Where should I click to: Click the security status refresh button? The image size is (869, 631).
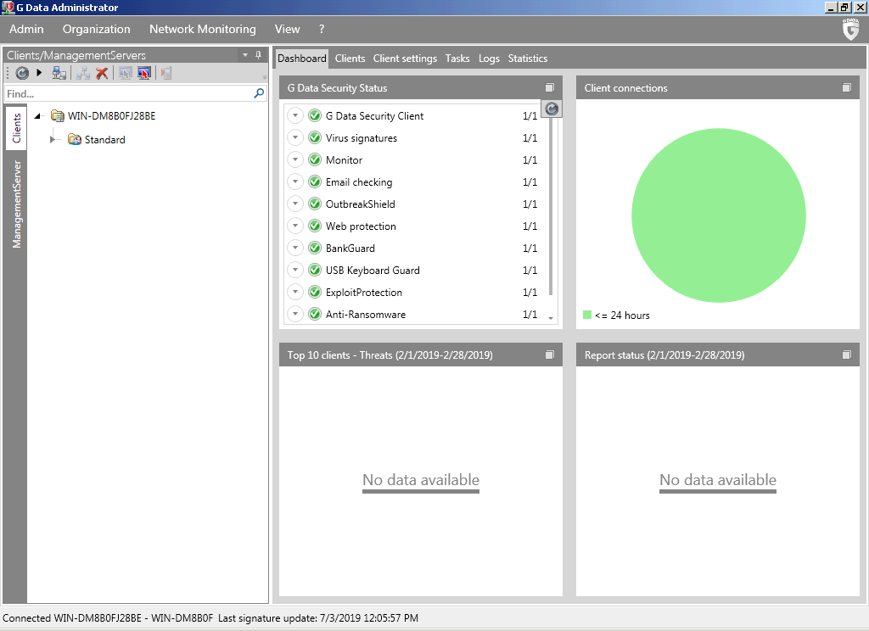[x=552, y=109]
